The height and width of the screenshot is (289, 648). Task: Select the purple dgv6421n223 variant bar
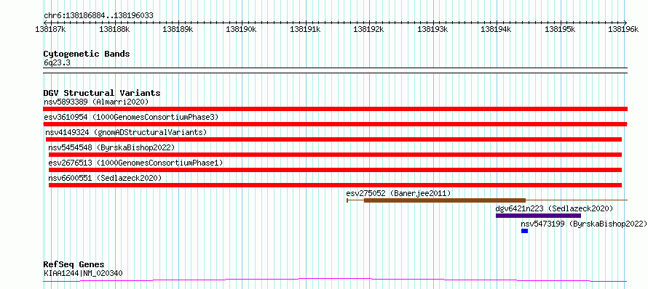coord(538,216)
